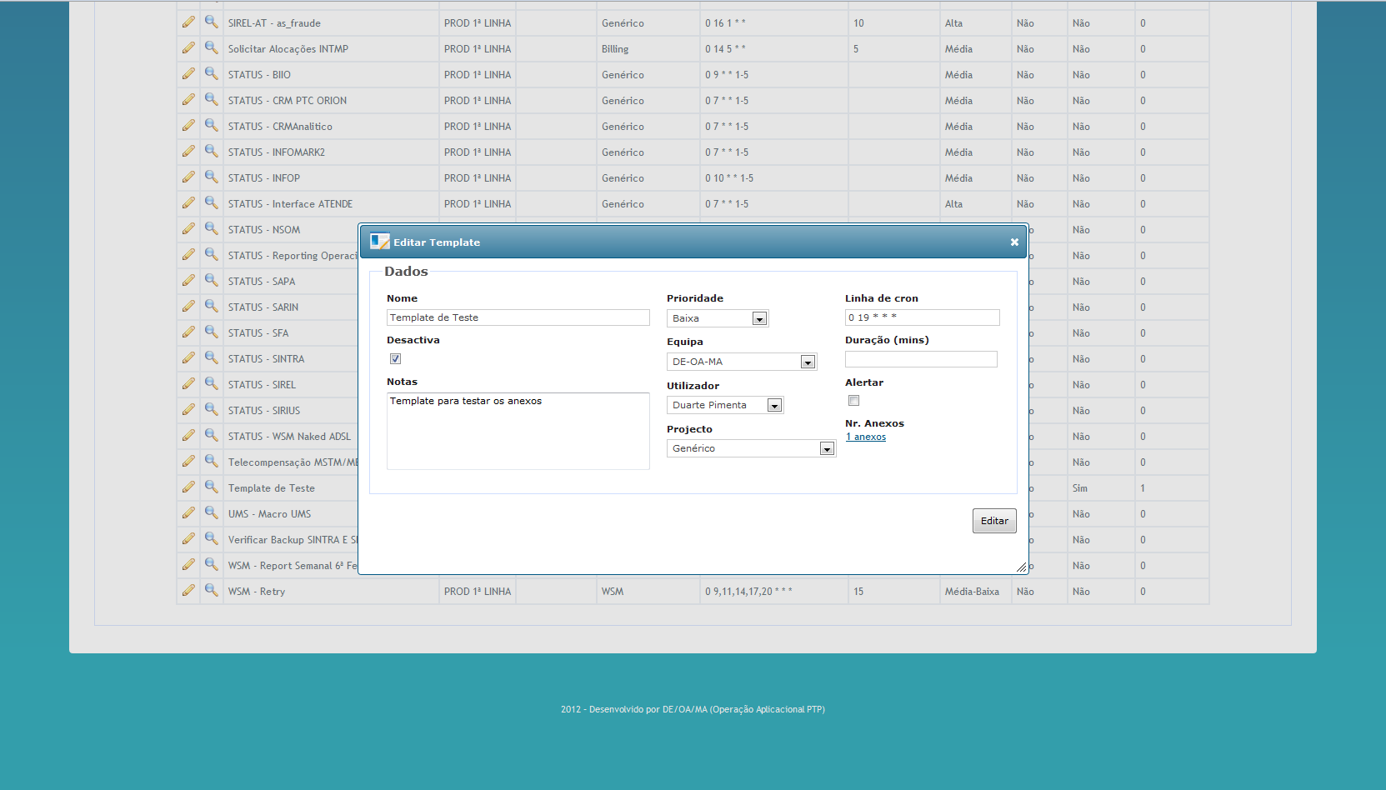1386x790 pixels.
Task: Open magnifier for STATUS - SIRIUS
Action: [212, 410]
